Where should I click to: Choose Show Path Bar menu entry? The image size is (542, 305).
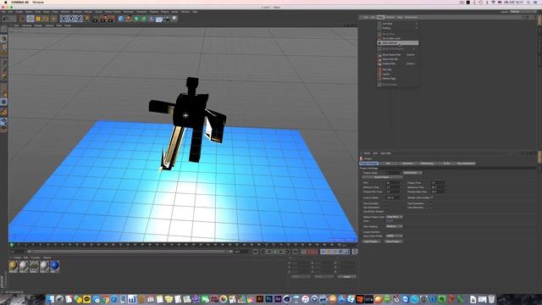click(x=397, y=59)
